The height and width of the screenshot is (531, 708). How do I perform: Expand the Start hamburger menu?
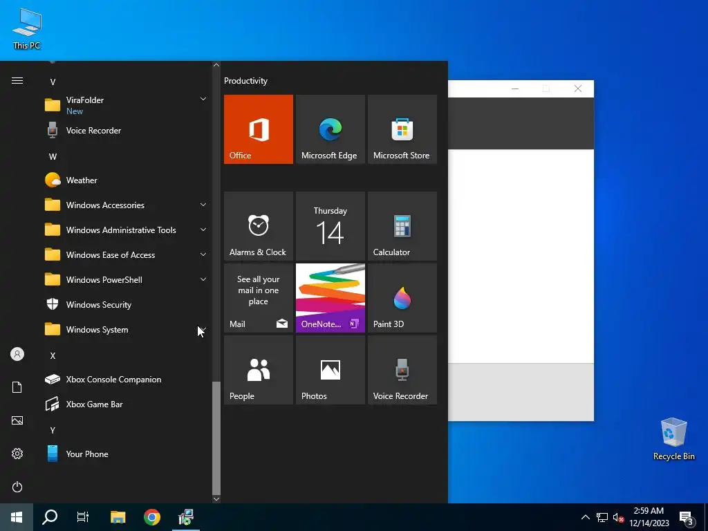pyautogui.click(x=17, y=80)
